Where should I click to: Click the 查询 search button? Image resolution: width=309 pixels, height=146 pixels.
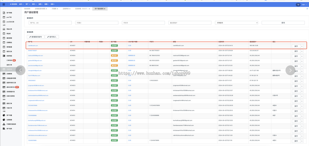coord(283,23)
